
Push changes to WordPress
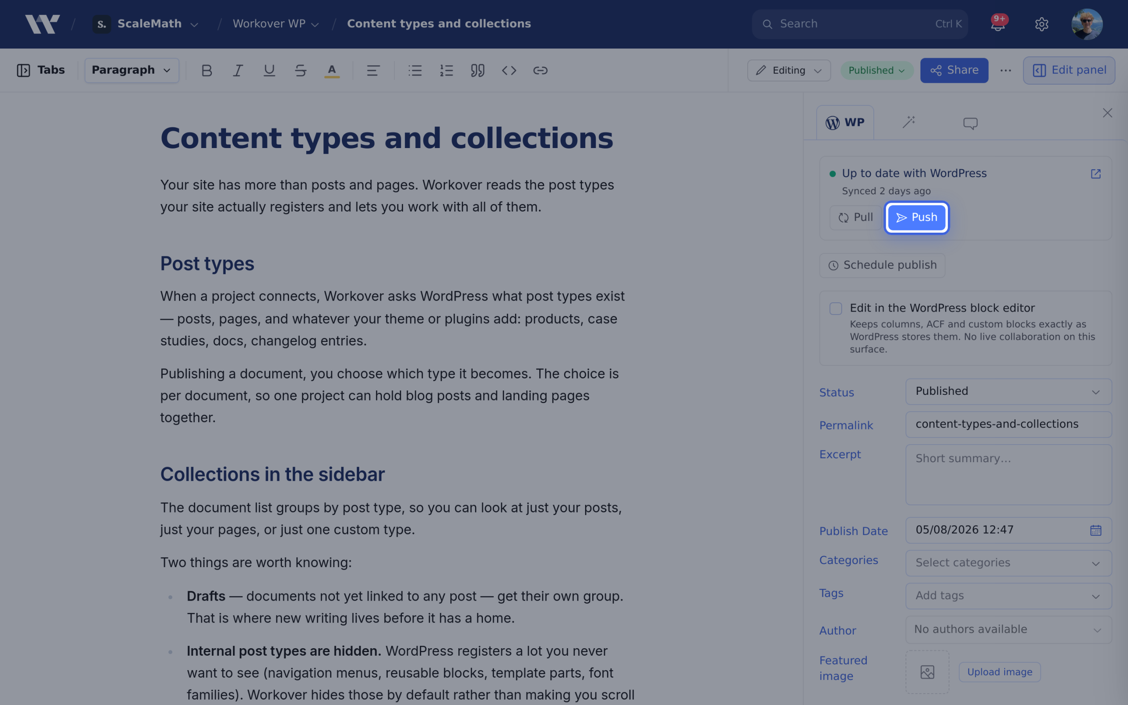click(917, 218)
